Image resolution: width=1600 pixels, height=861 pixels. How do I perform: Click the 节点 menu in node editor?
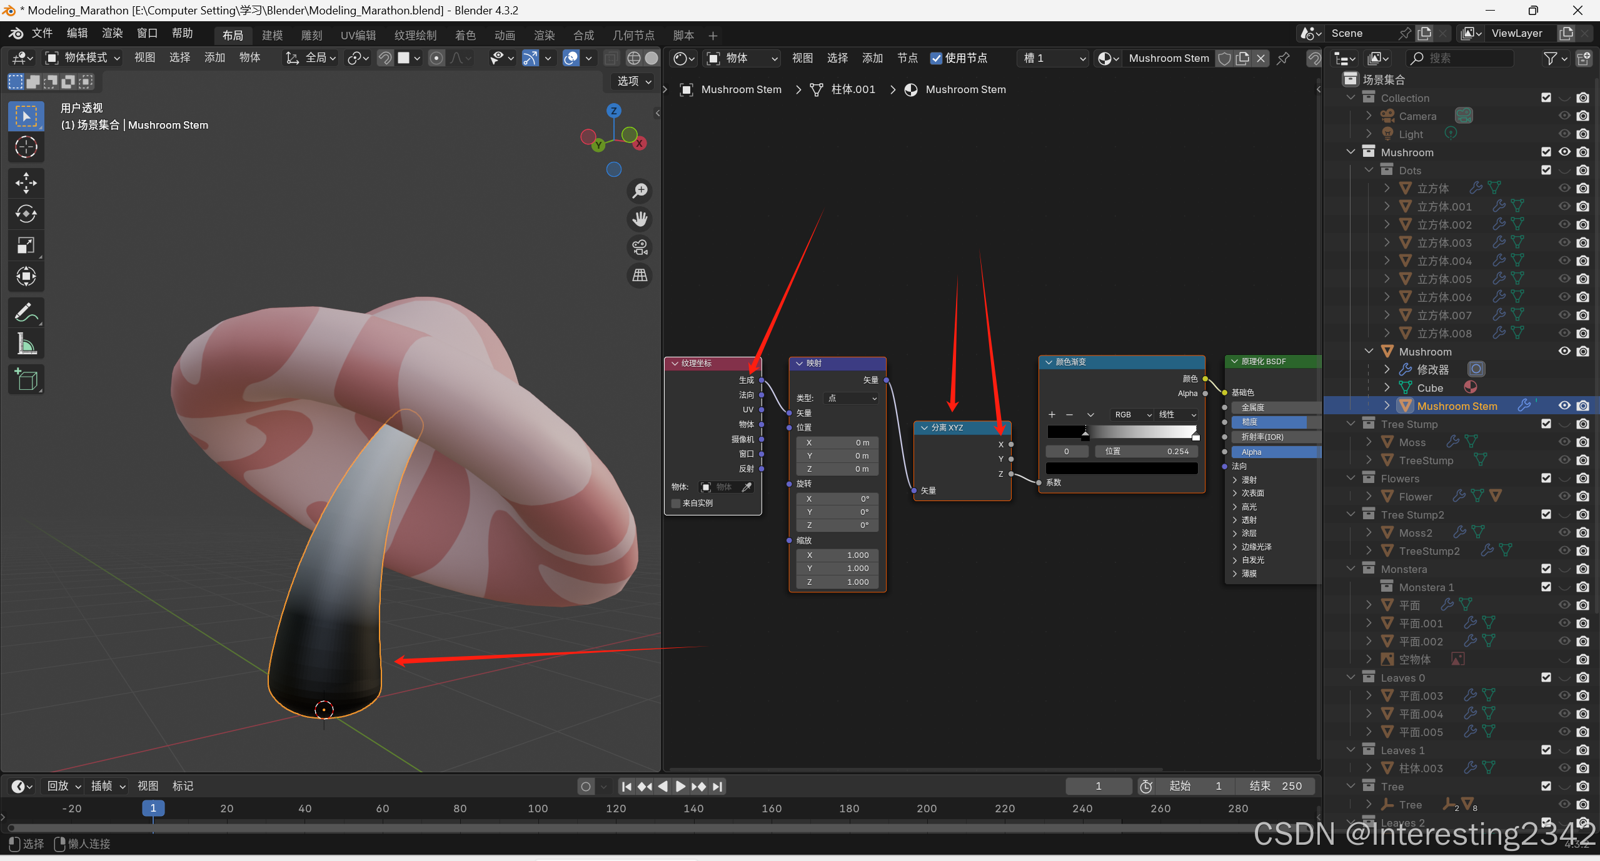tap(907, 58)
